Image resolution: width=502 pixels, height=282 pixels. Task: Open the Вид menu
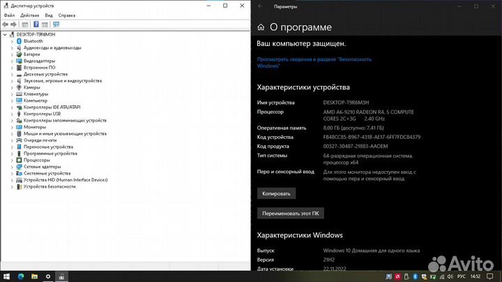click(x=49, y=15)
